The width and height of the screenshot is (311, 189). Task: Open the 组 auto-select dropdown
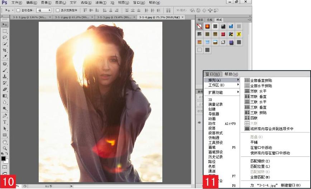tap(44, 10)
